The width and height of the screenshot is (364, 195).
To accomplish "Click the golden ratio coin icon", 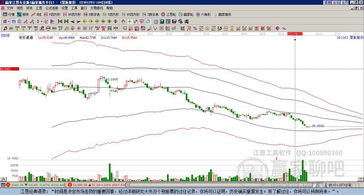I will (207, 28).
